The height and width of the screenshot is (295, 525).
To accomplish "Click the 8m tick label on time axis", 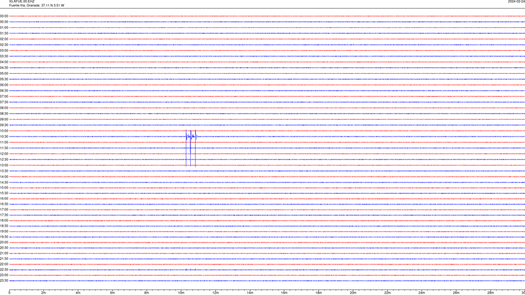I will point(147,293).
